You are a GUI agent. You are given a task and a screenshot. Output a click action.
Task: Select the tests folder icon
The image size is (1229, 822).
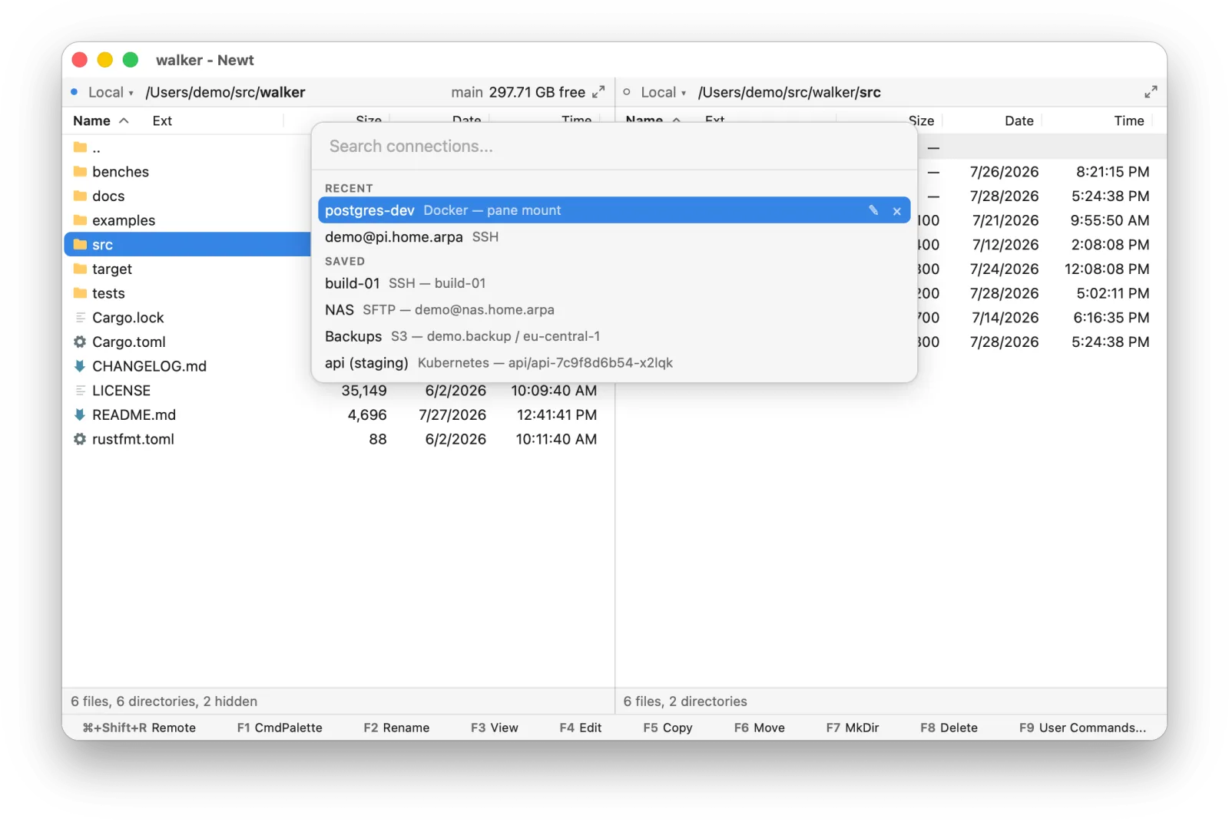tap(80, 293)
